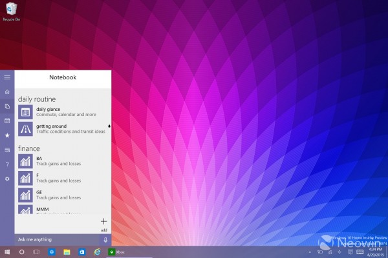Open the Feedback icon in Cortana sidebar
Screen dimensions: 388x258
[x=7, y=150]
